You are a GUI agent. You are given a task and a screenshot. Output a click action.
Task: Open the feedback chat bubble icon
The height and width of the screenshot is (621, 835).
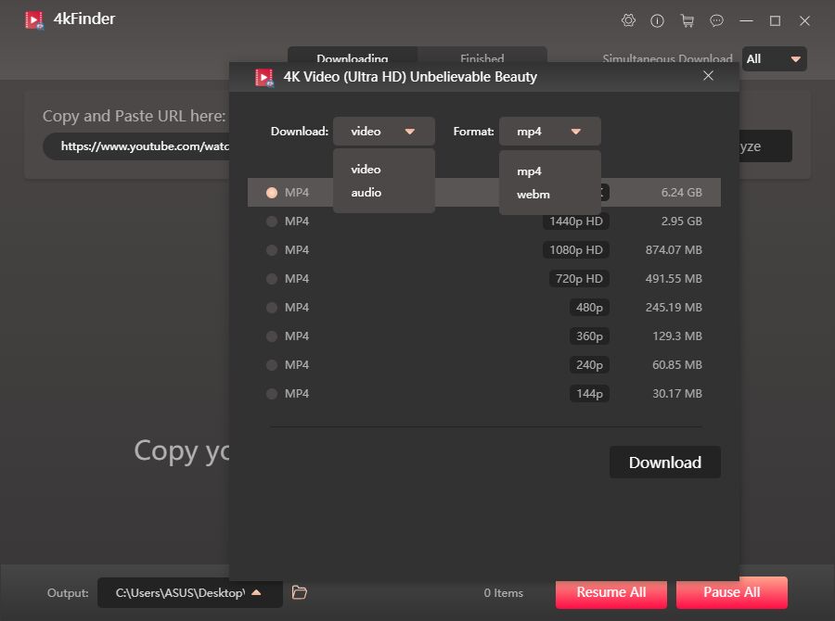coord(717,20)
